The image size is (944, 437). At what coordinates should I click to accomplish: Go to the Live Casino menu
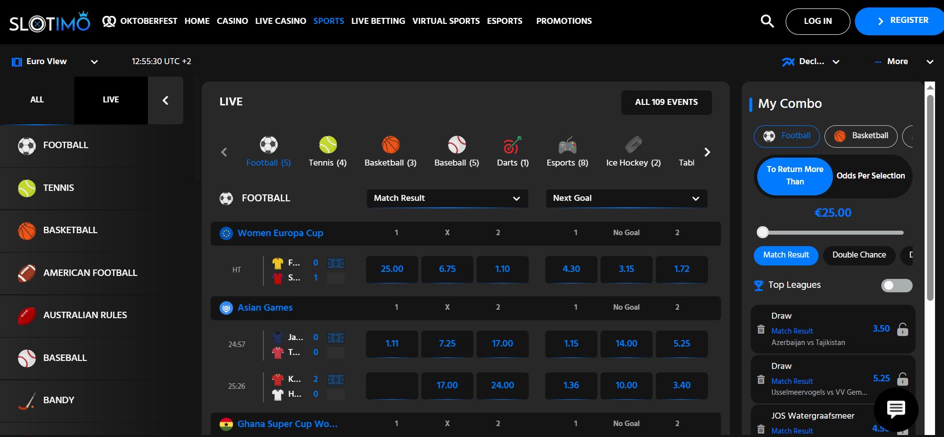(x=281, y=21)
